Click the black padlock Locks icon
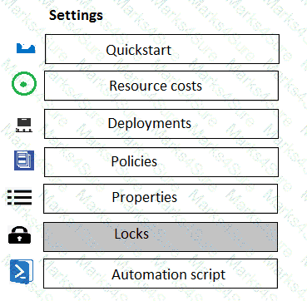 point(19,235)
